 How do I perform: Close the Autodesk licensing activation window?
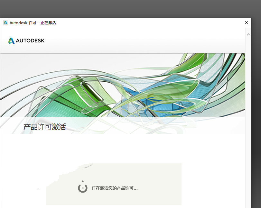click(246, 23)
